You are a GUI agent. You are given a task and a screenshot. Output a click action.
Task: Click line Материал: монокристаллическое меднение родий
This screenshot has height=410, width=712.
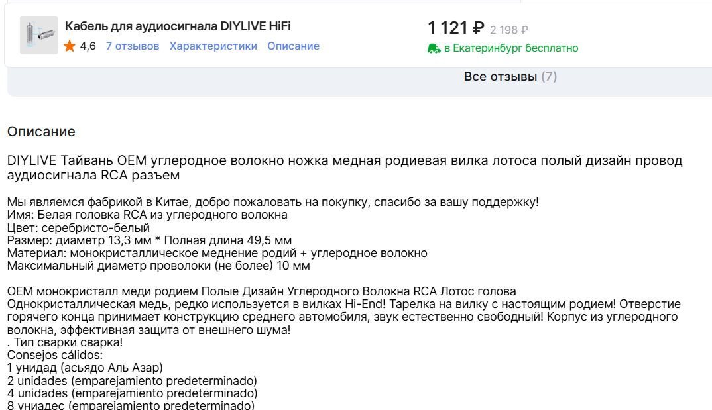(217, 253)
